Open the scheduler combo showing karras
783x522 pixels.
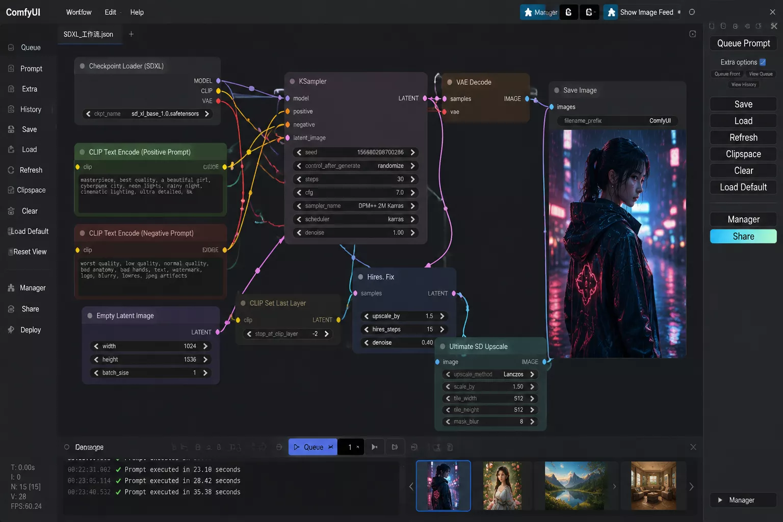pos(356,219)
